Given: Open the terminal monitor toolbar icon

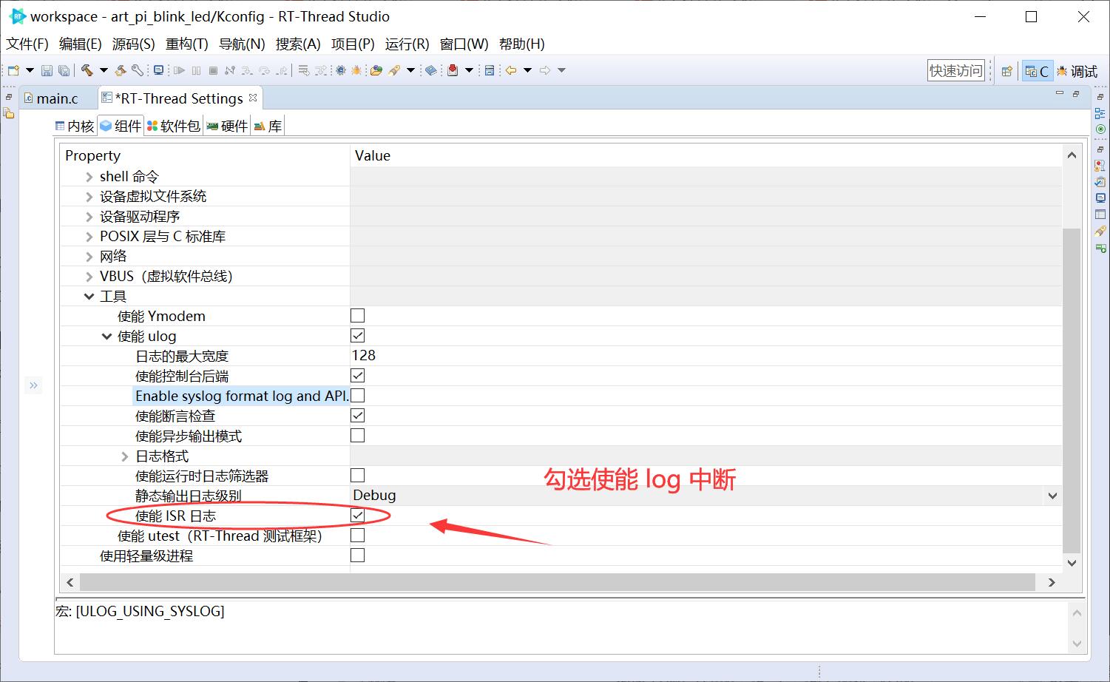Looking at the screenshot, I should 158,70.
